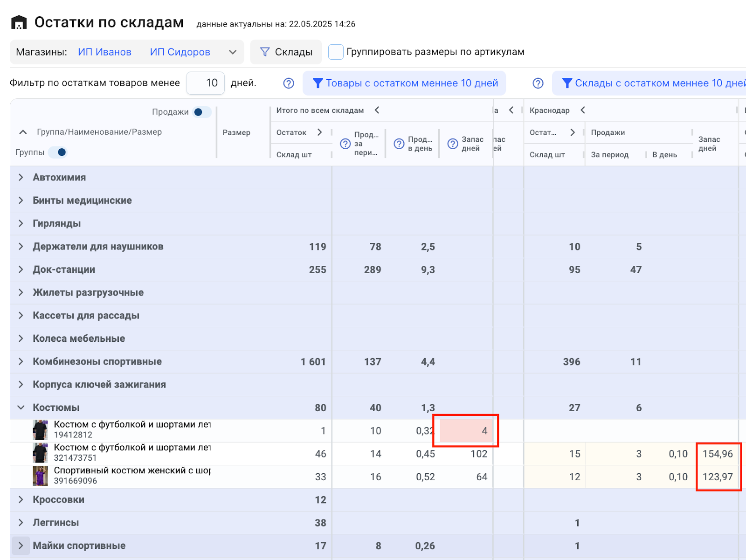
Task: Click help icon beside Запас дней column
Action: [x=452, y=144]
